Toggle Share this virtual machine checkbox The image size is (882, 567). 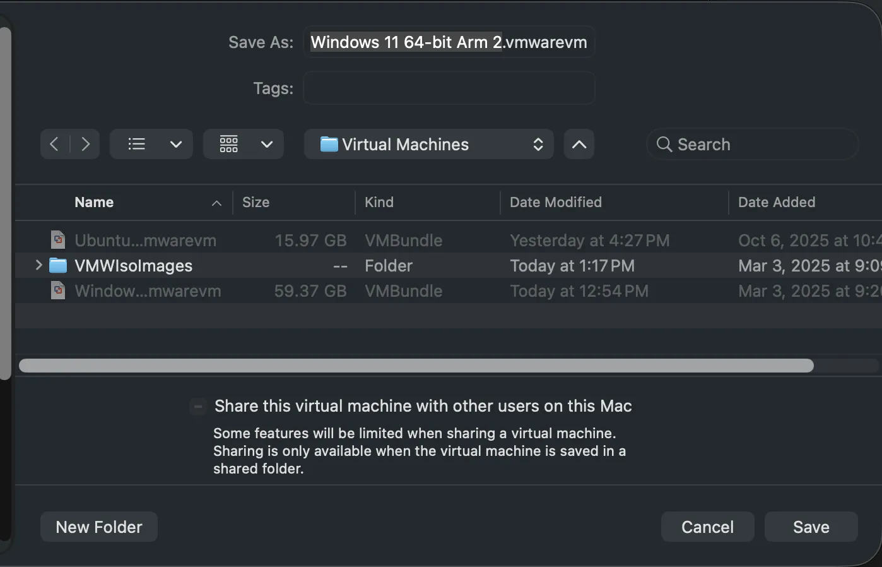(198, 406)
